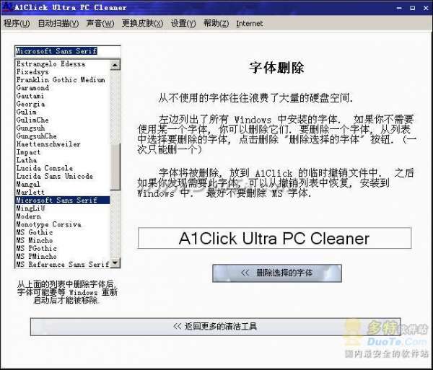Select Lucida Console font
Viewport: 433px width, 370px height.
pos(62,168)
